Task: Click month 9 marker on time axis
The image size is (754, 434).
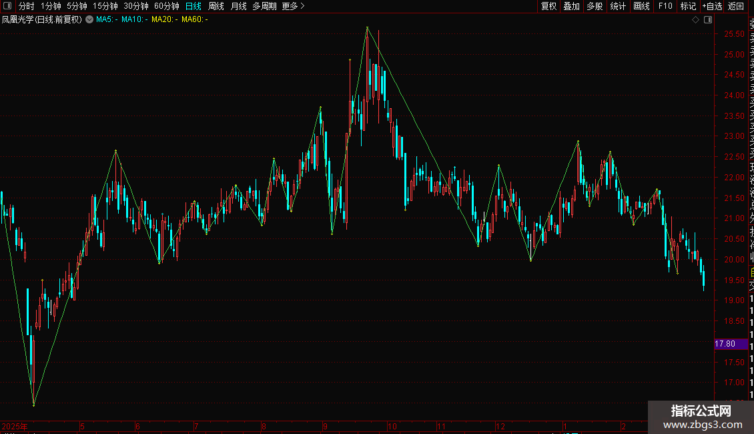Action: click(x=326, y=427)
